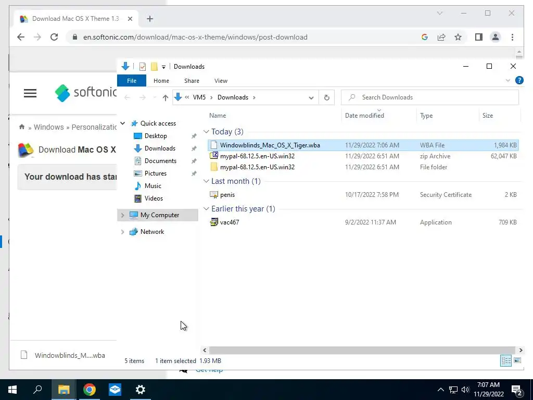The height and width of the screenshot is (400, 533).
Task: Switch to Details view layout icon
Action: tap(506, 360)
